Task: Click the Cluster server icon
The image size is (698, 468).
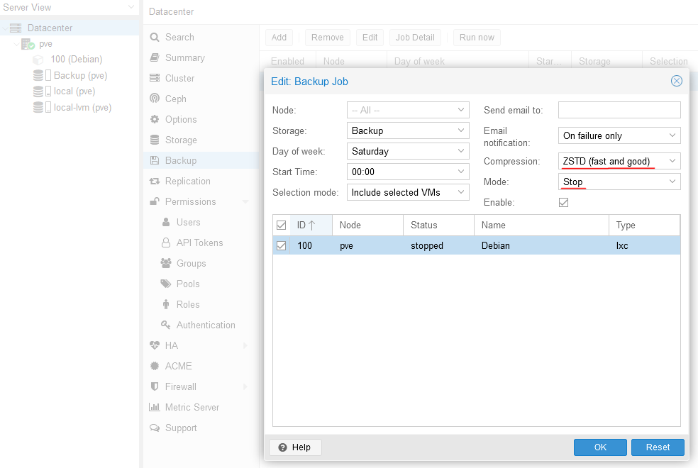Action: pyautogui.click(x=155, y=78)
